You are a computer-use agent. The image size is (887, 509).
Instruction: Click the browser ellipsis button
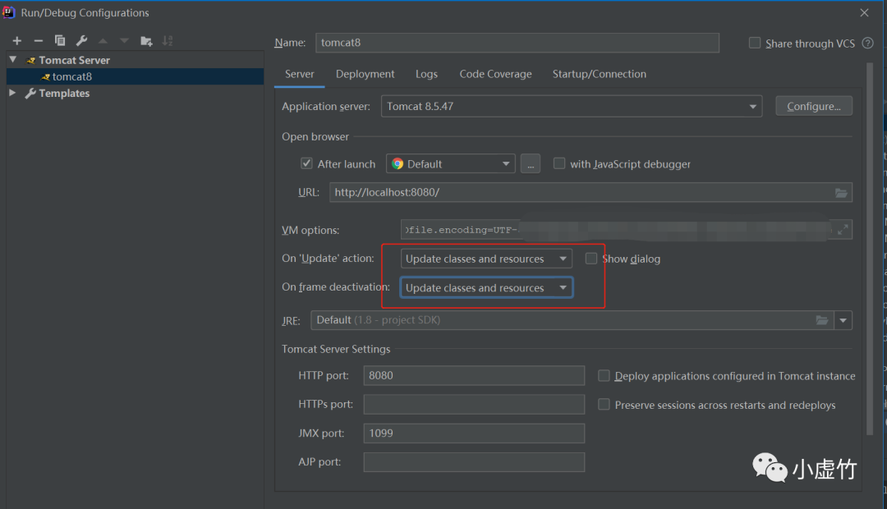click(x=531, y=163)
